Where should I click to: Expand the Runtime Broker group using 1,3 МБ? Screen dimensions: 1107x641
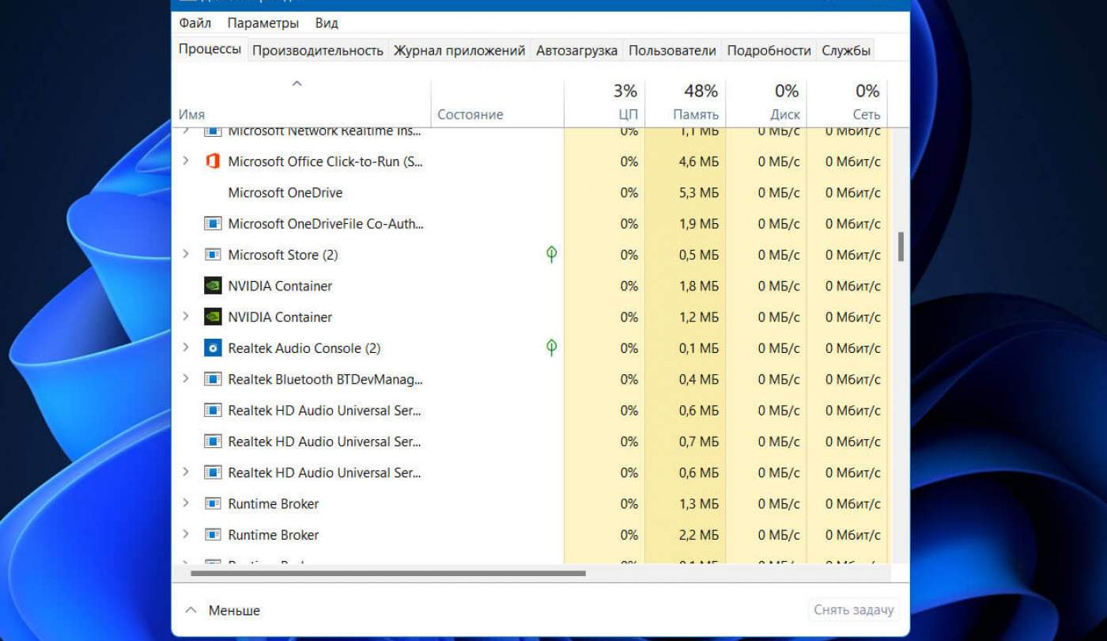186,503
